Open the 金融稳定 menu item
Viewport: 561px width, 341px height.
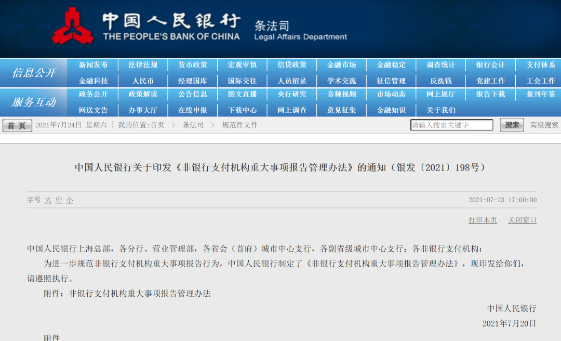point(391,65)
